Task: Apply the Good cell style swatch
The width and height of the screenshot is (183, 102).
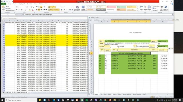Action: (x=121, y=7)
